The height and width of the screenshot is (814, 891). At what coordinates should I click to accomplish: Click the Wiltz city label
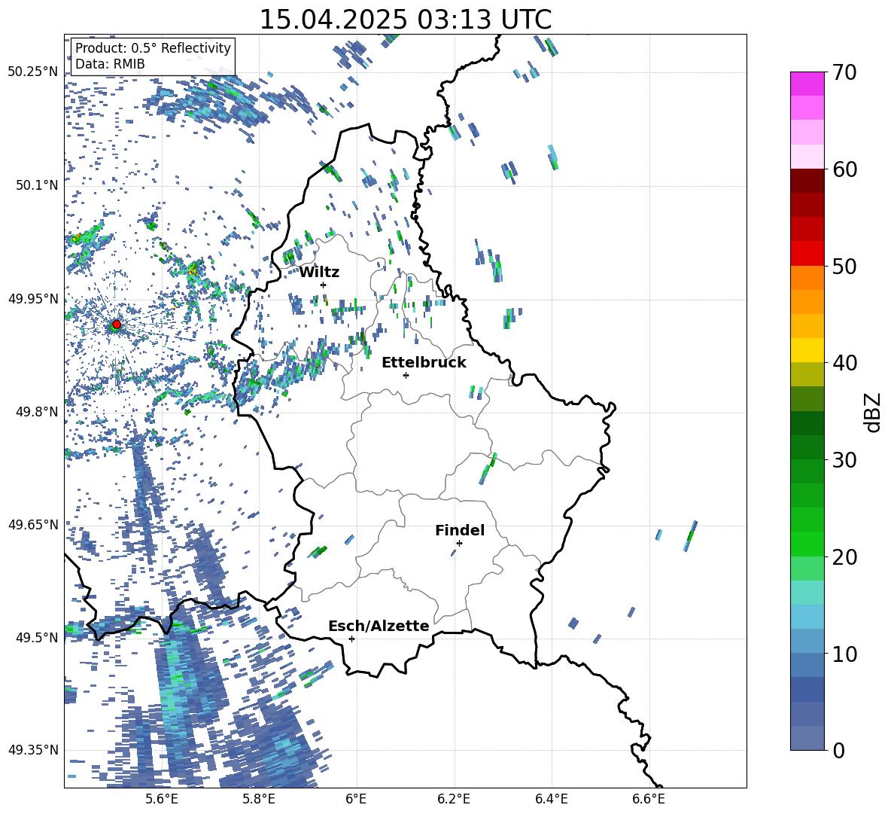(x=319, y=273)
